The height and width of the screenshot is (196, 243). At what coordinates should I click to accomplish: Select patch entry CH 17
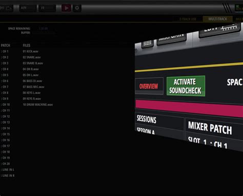[x=5, y=146]
